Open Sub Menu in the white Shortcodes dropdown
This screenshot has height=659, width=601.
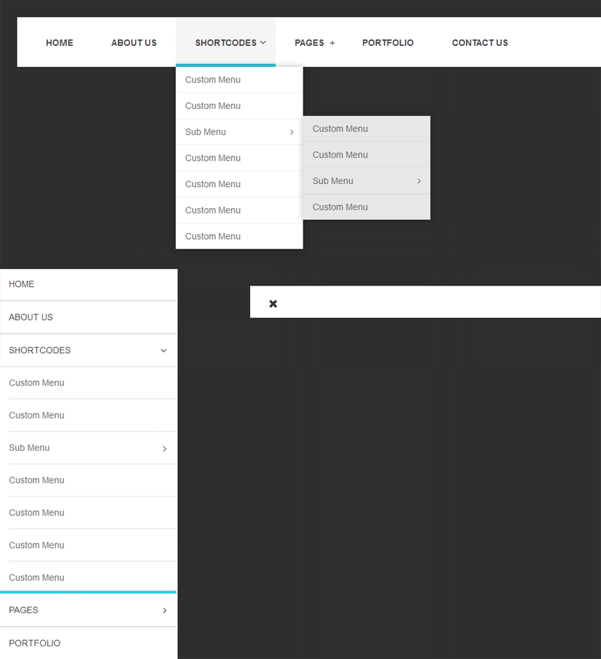tap(206, 132)
